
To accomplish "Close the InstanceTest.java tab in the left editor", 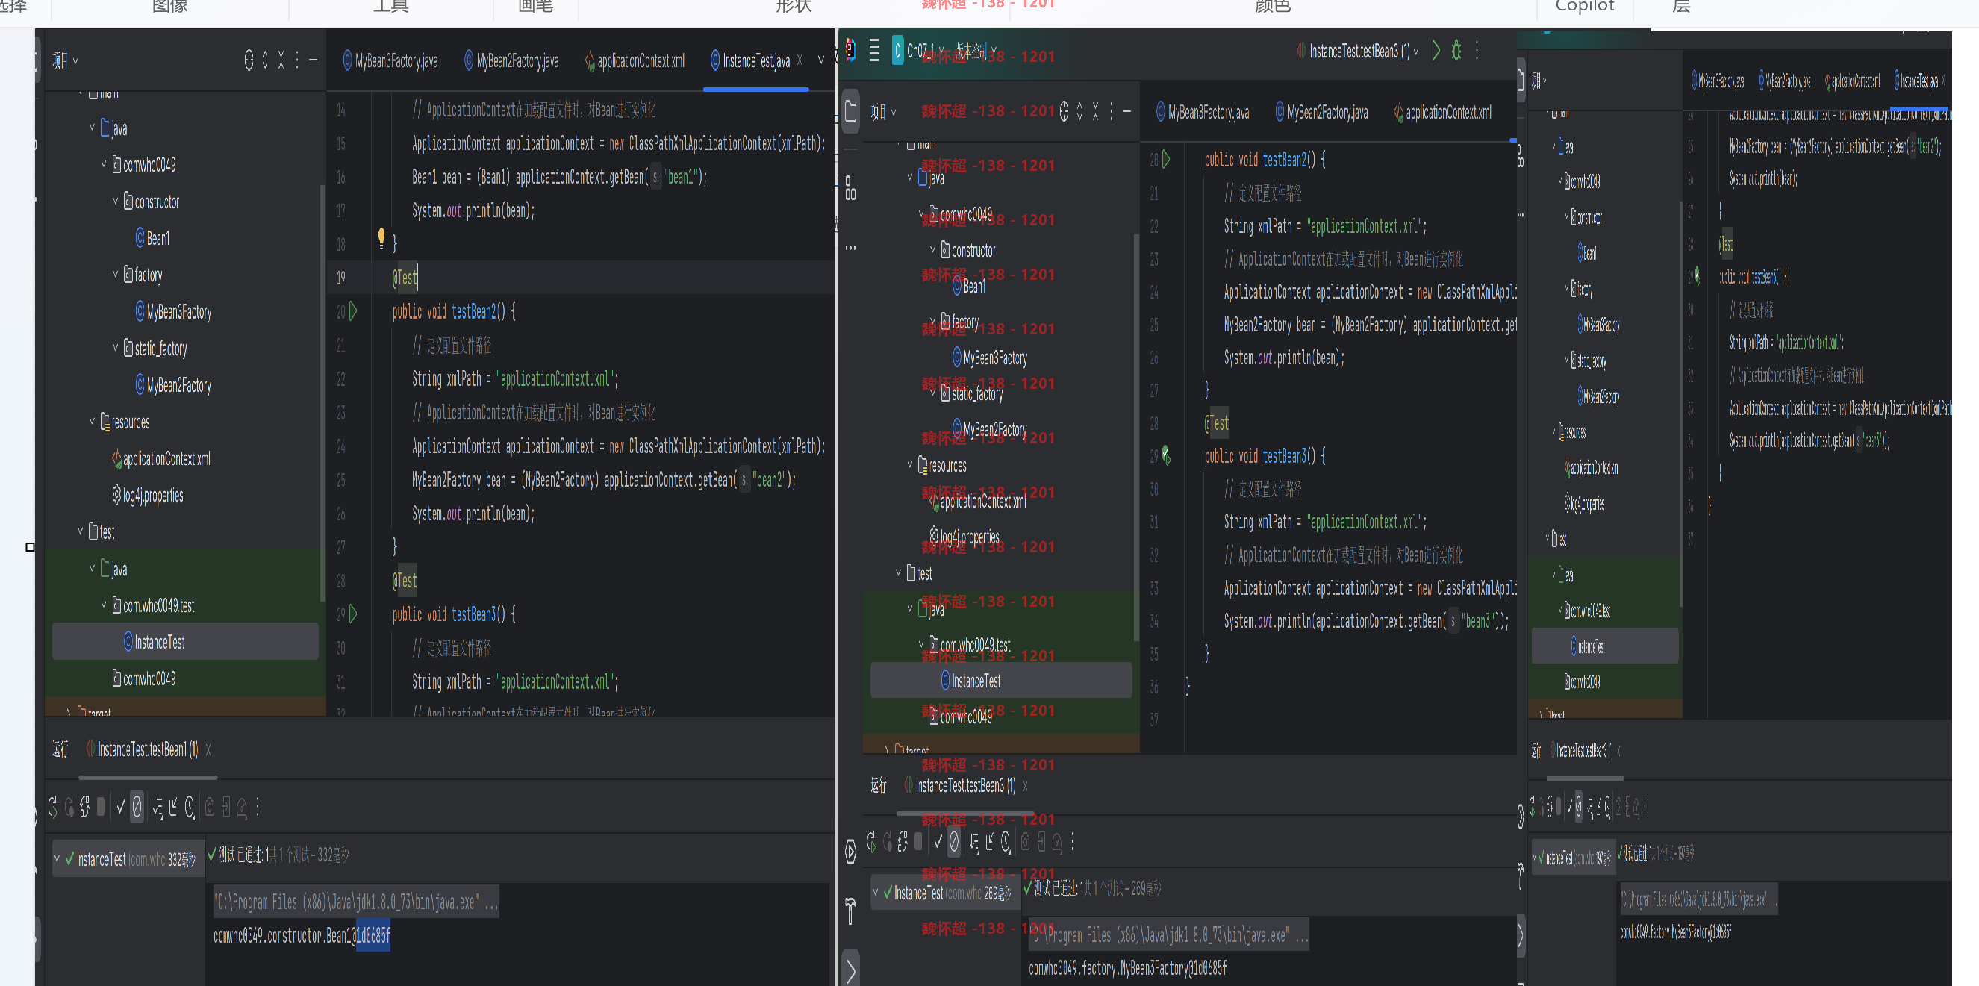I will (799, 60).
